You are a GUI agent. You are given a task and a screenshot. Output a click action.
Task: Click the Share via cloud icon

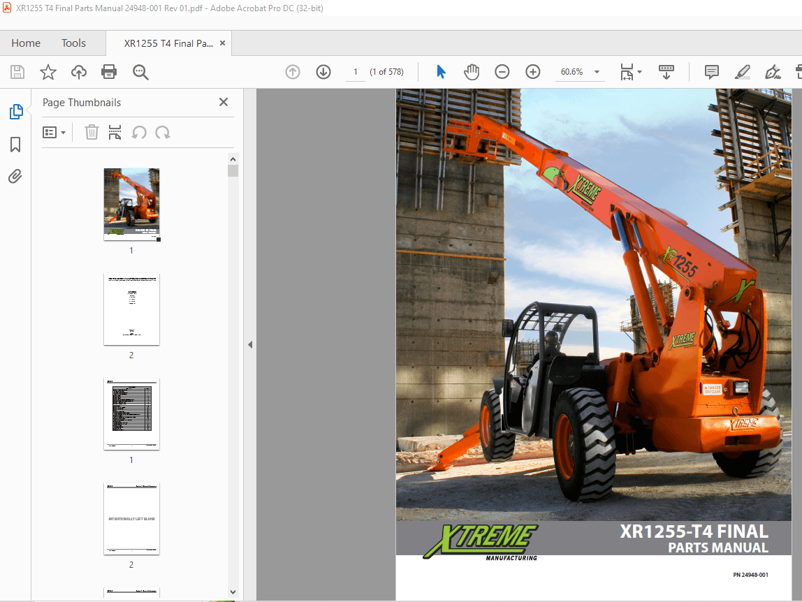point(78,71)
